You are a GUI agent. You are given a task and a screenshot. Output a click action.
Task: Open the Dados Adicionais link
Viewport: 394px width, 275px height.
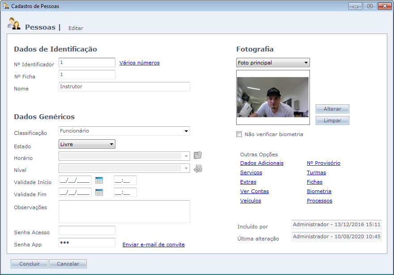pyautogui.click(x=262, y=163)
